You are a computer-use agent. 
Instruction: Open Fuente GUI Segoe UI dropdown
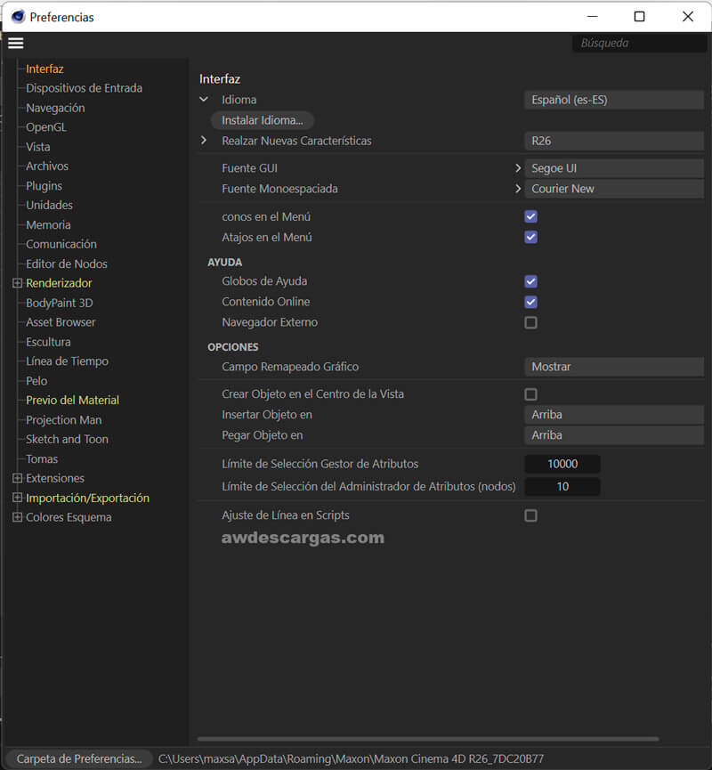(614, 168)
